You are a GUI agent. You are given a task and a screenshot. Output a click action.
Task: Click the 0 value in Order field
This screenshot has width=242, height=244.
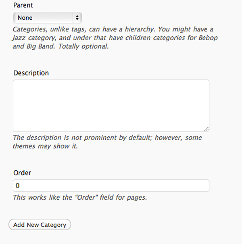(x=17, y=186)
